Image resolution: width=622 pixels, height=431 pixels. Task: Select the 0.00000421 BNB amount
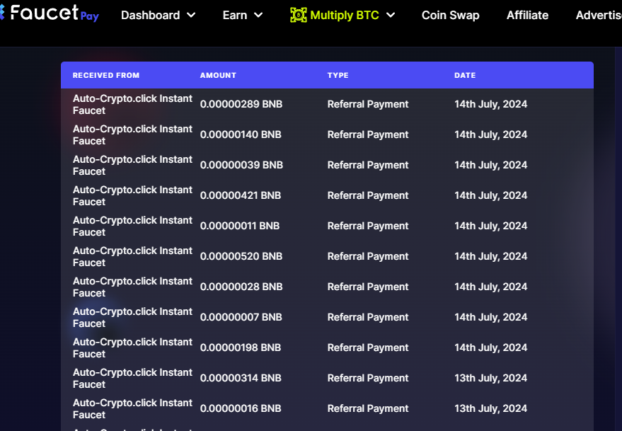pyautogui.click(x=241, y=195)
